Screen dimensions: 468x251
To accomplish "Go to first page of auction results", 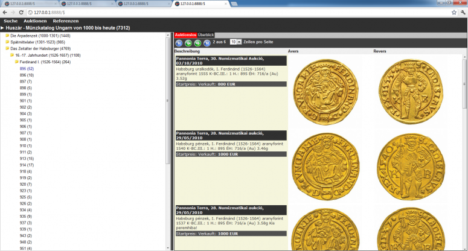I will click(x=179, y=43).
